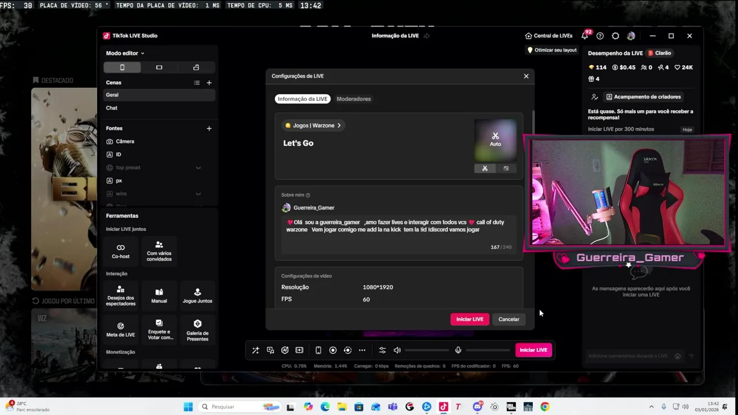
Task: Mute the microphone icon
Action: 458,350
